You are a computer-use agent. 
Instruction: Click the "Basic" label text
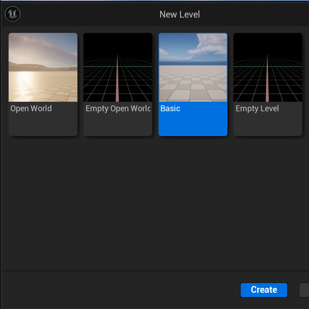point(170,109)
